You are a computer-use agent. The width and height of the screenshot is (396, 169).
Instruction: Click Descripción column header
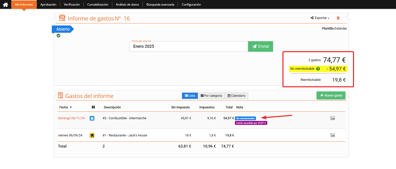112,107
